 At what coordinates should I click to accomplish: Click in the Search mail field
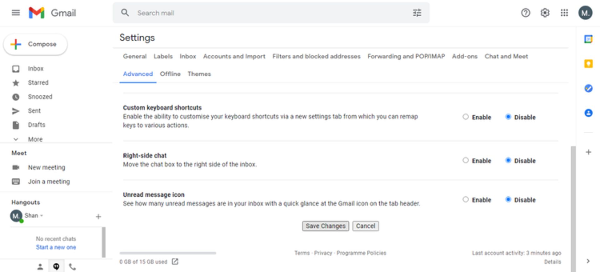pyautogui.click(x=266, y=13)
